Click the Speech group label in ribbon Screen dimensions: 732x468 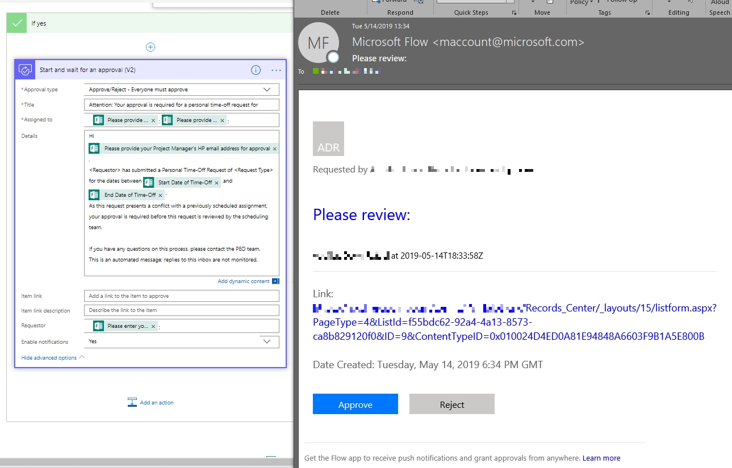click(720, 12)
